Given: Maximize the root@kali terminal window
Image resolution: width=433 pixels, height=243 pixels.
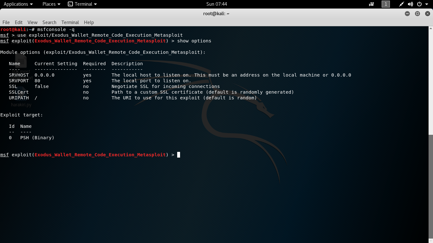Looking at the screenshot, I should point(417,14).
